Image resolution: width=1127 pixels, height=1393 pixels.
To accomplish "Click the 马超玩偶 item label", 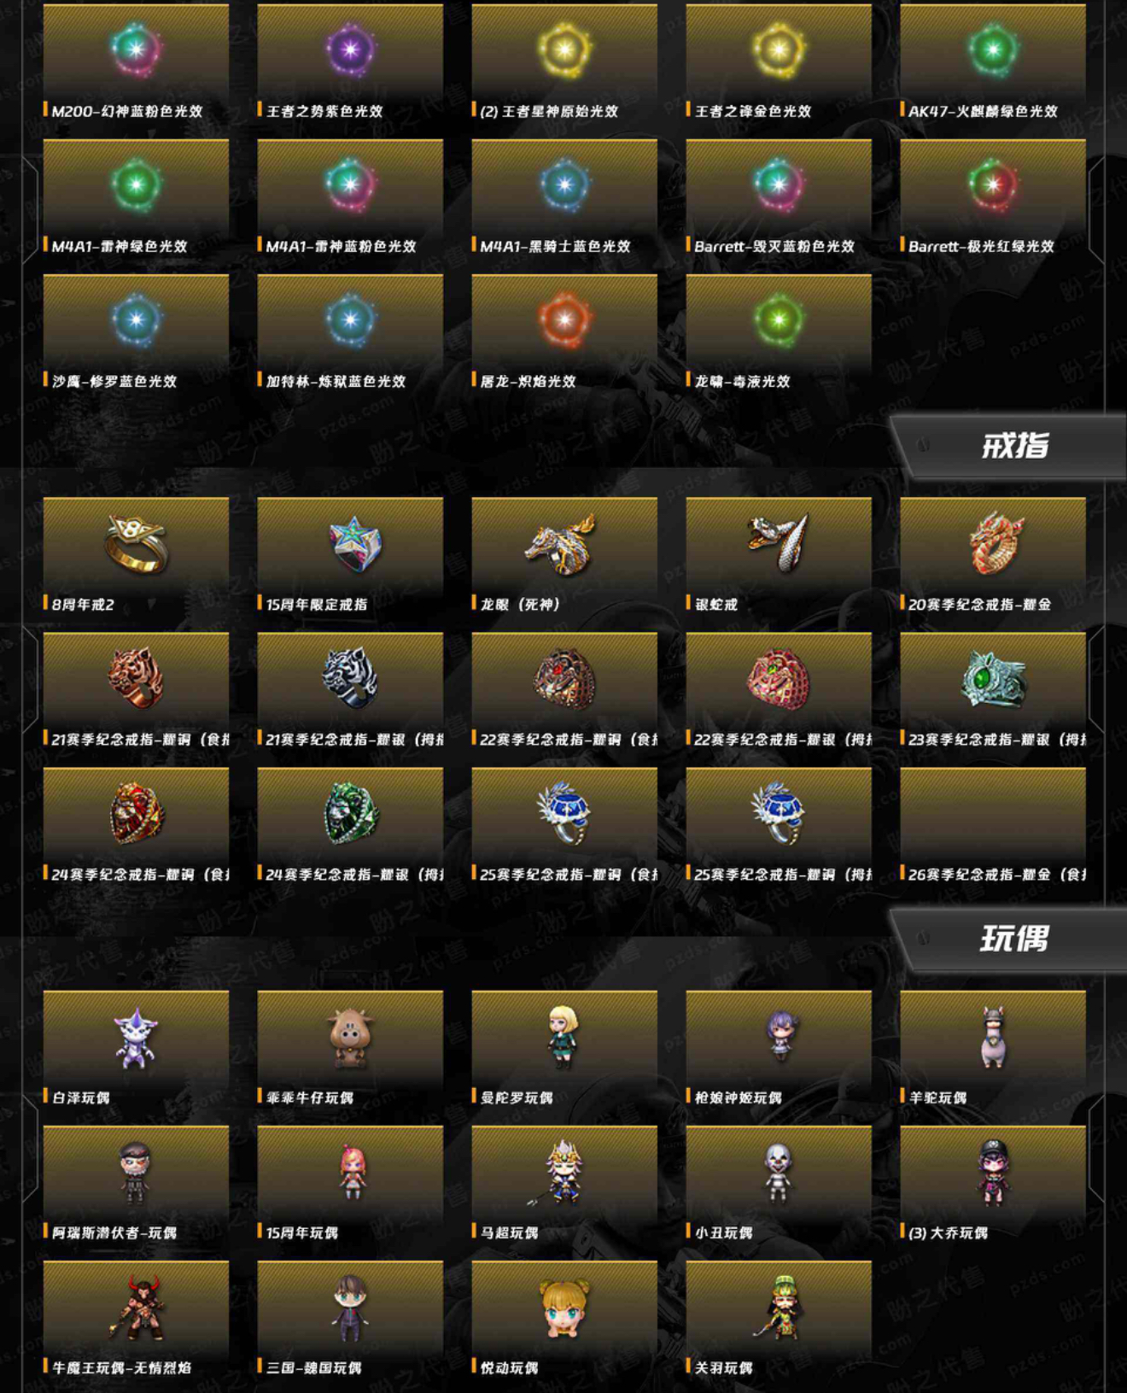I will coord(510,1232).
